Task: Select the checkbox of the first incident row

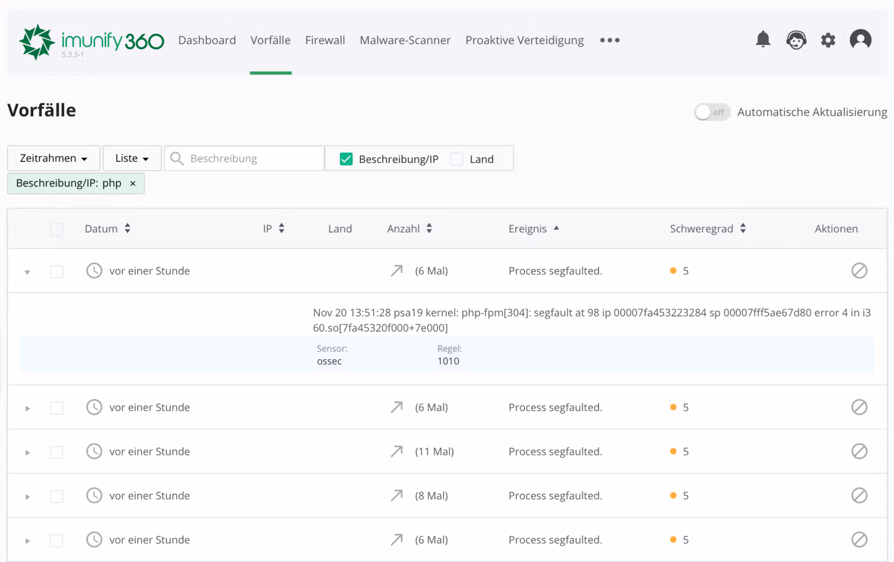Action: point(56,271)
